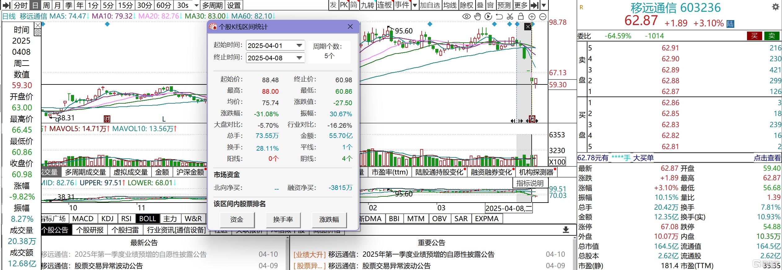Select the KDJ indicator tab
Viewport: 782px width, 270px height.
[x=108, y=219]
